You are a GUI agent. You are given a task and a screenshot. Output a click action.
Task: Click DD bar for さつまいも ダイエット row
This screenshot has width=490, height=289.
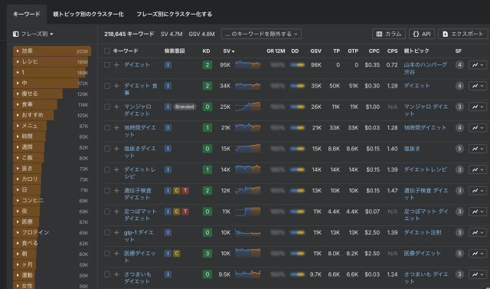point(297,274)
